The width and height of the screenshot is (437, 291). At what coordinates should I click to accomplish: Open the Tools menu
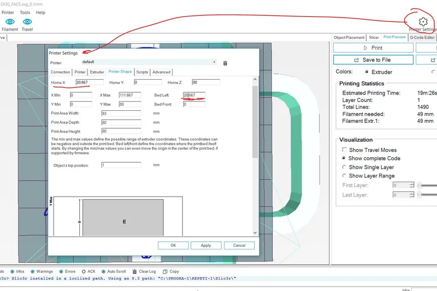(25, 13)
